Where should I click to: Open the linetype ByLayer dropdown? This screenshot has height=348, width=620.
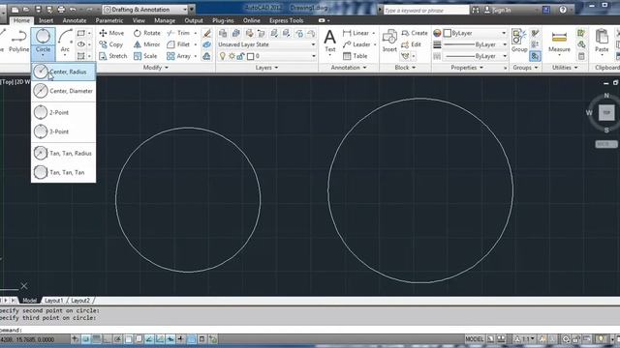475,56
